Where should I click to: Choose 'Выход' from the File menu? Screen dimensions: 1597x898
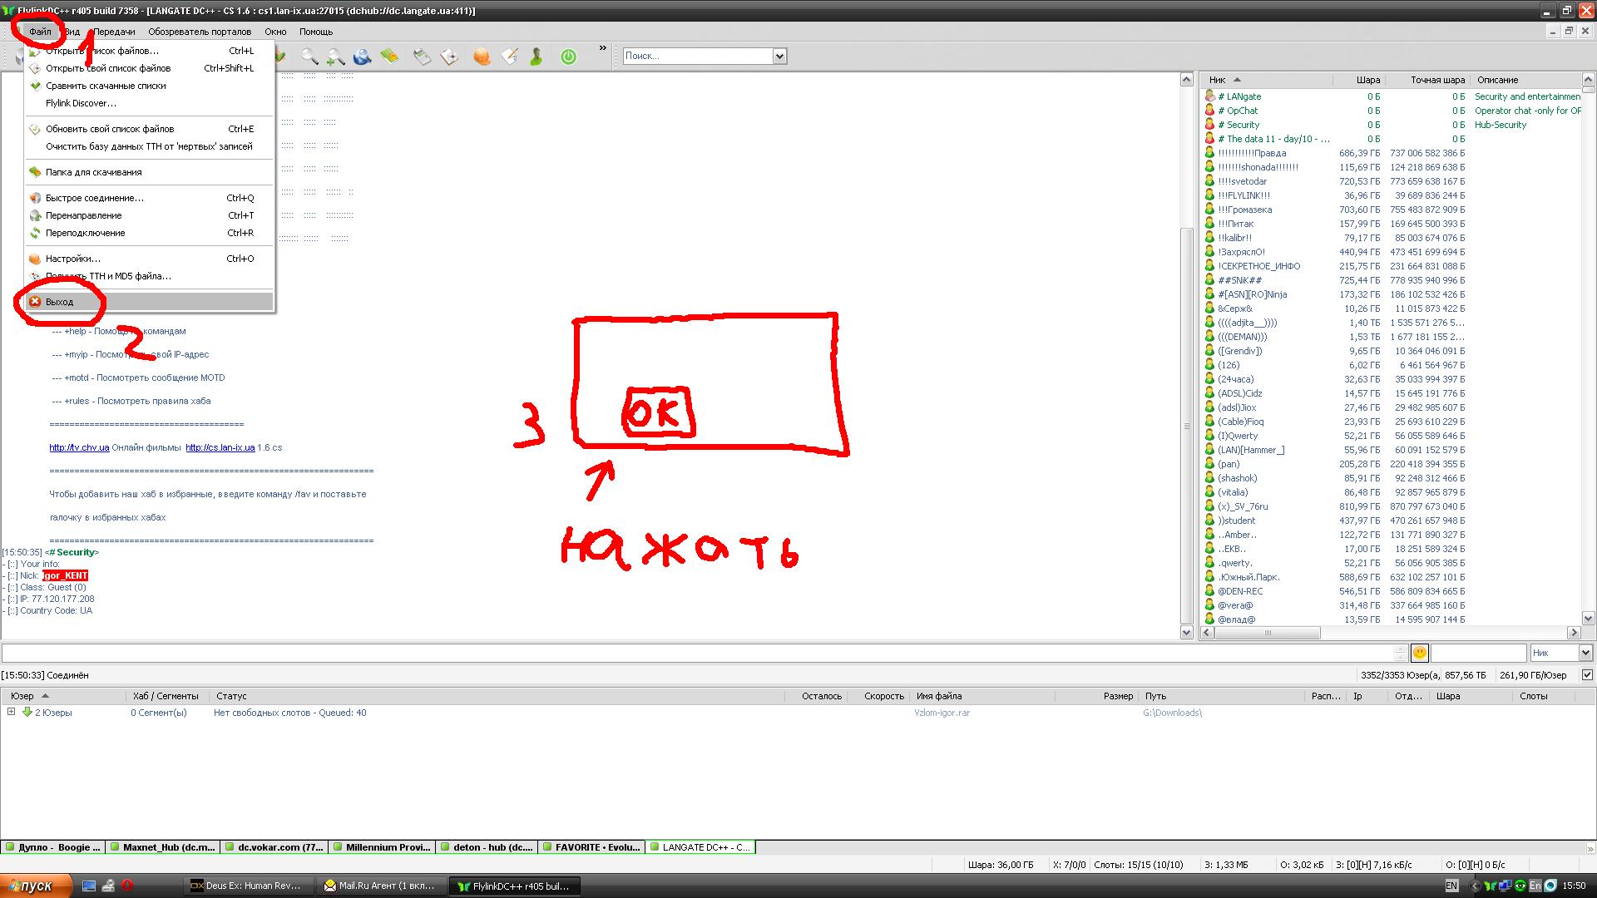[x=60, y=302]
